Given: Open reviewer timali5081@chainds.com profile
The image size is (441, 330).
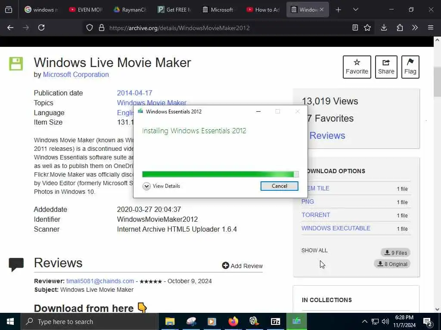Looking at the screenshot, I should [100, 281].
